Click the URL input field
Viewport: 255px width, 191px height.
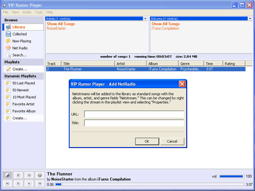(134, 114)
